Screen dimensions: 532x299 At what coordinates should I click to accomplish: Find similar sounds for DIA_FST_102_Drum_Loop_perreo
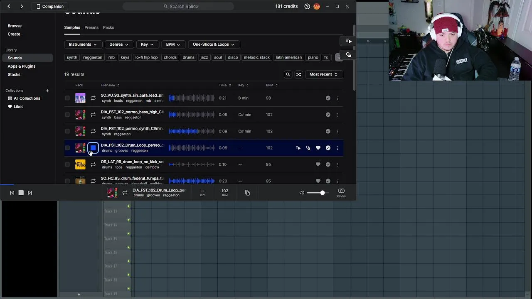308,148
